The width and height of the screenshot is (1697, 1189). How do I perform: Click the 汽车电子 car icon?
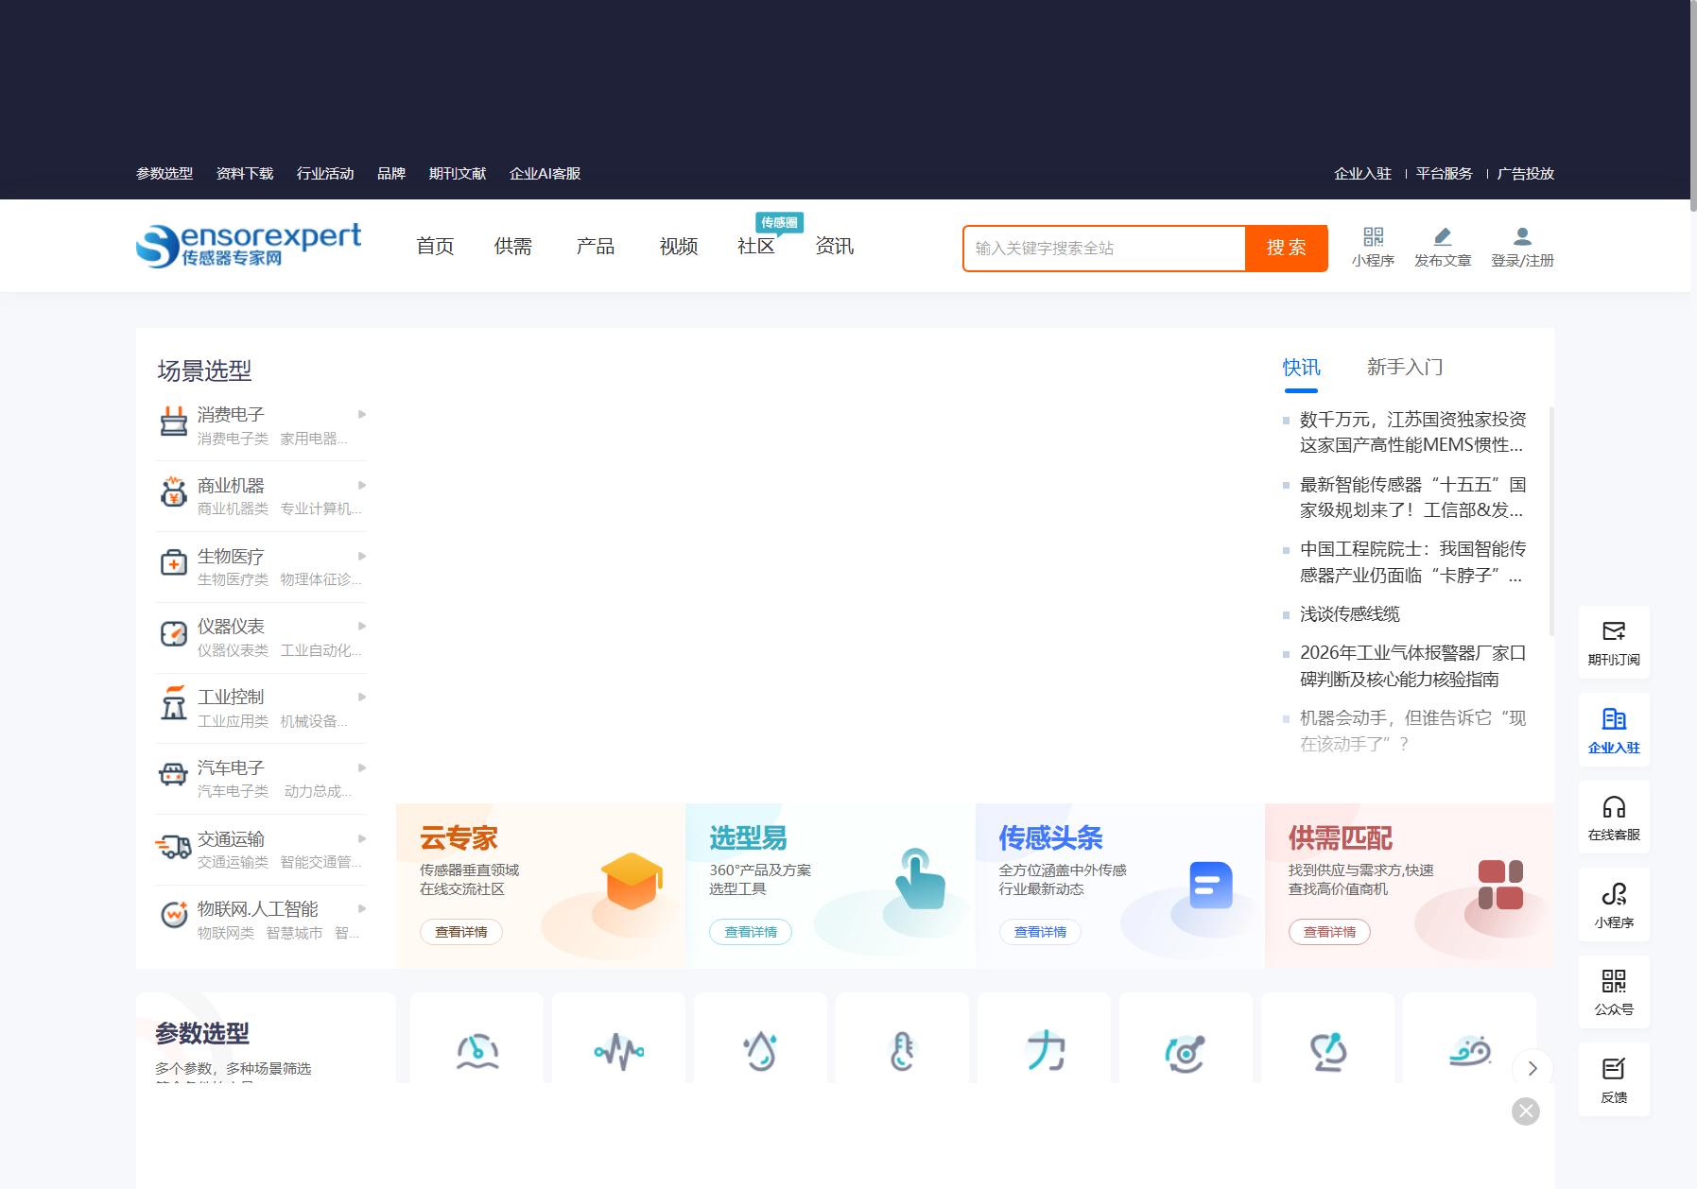[x=173, y=775]
